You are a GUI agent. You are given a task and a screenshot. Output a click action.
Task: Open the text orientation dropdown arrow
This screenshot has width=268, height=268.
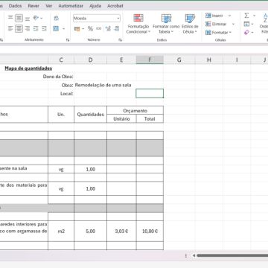(42, 18)
